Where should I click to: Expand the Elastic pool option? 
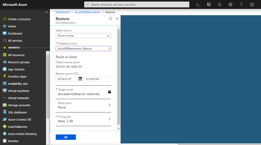[x=83, y=105]
